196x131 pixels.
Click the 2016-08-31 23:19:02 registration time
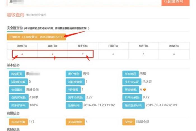point(99,105)
